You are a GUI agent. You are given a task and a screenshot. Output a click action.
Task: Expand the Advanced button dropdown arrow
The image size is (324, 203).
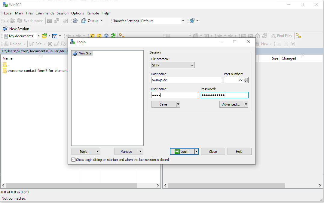click(x=246, y=104)
